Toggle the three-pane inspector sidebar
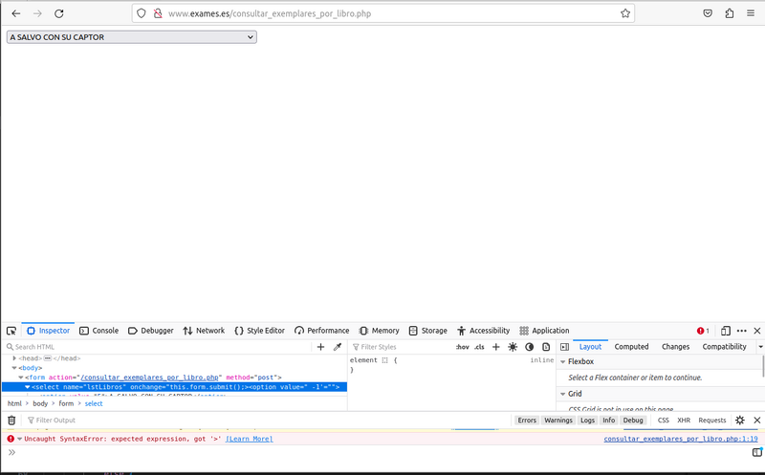Image resolution: width=765 pixels, height=475 pixels. 564,347
